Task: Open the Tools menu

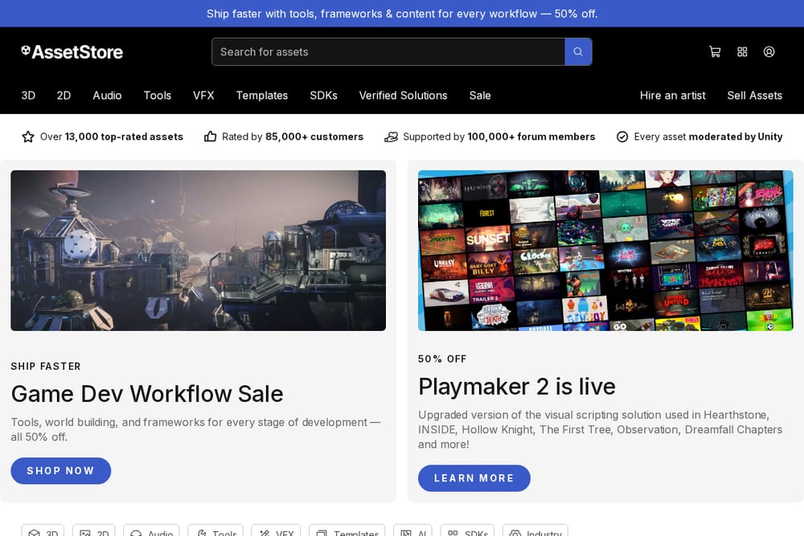Action: coord(158,96)
